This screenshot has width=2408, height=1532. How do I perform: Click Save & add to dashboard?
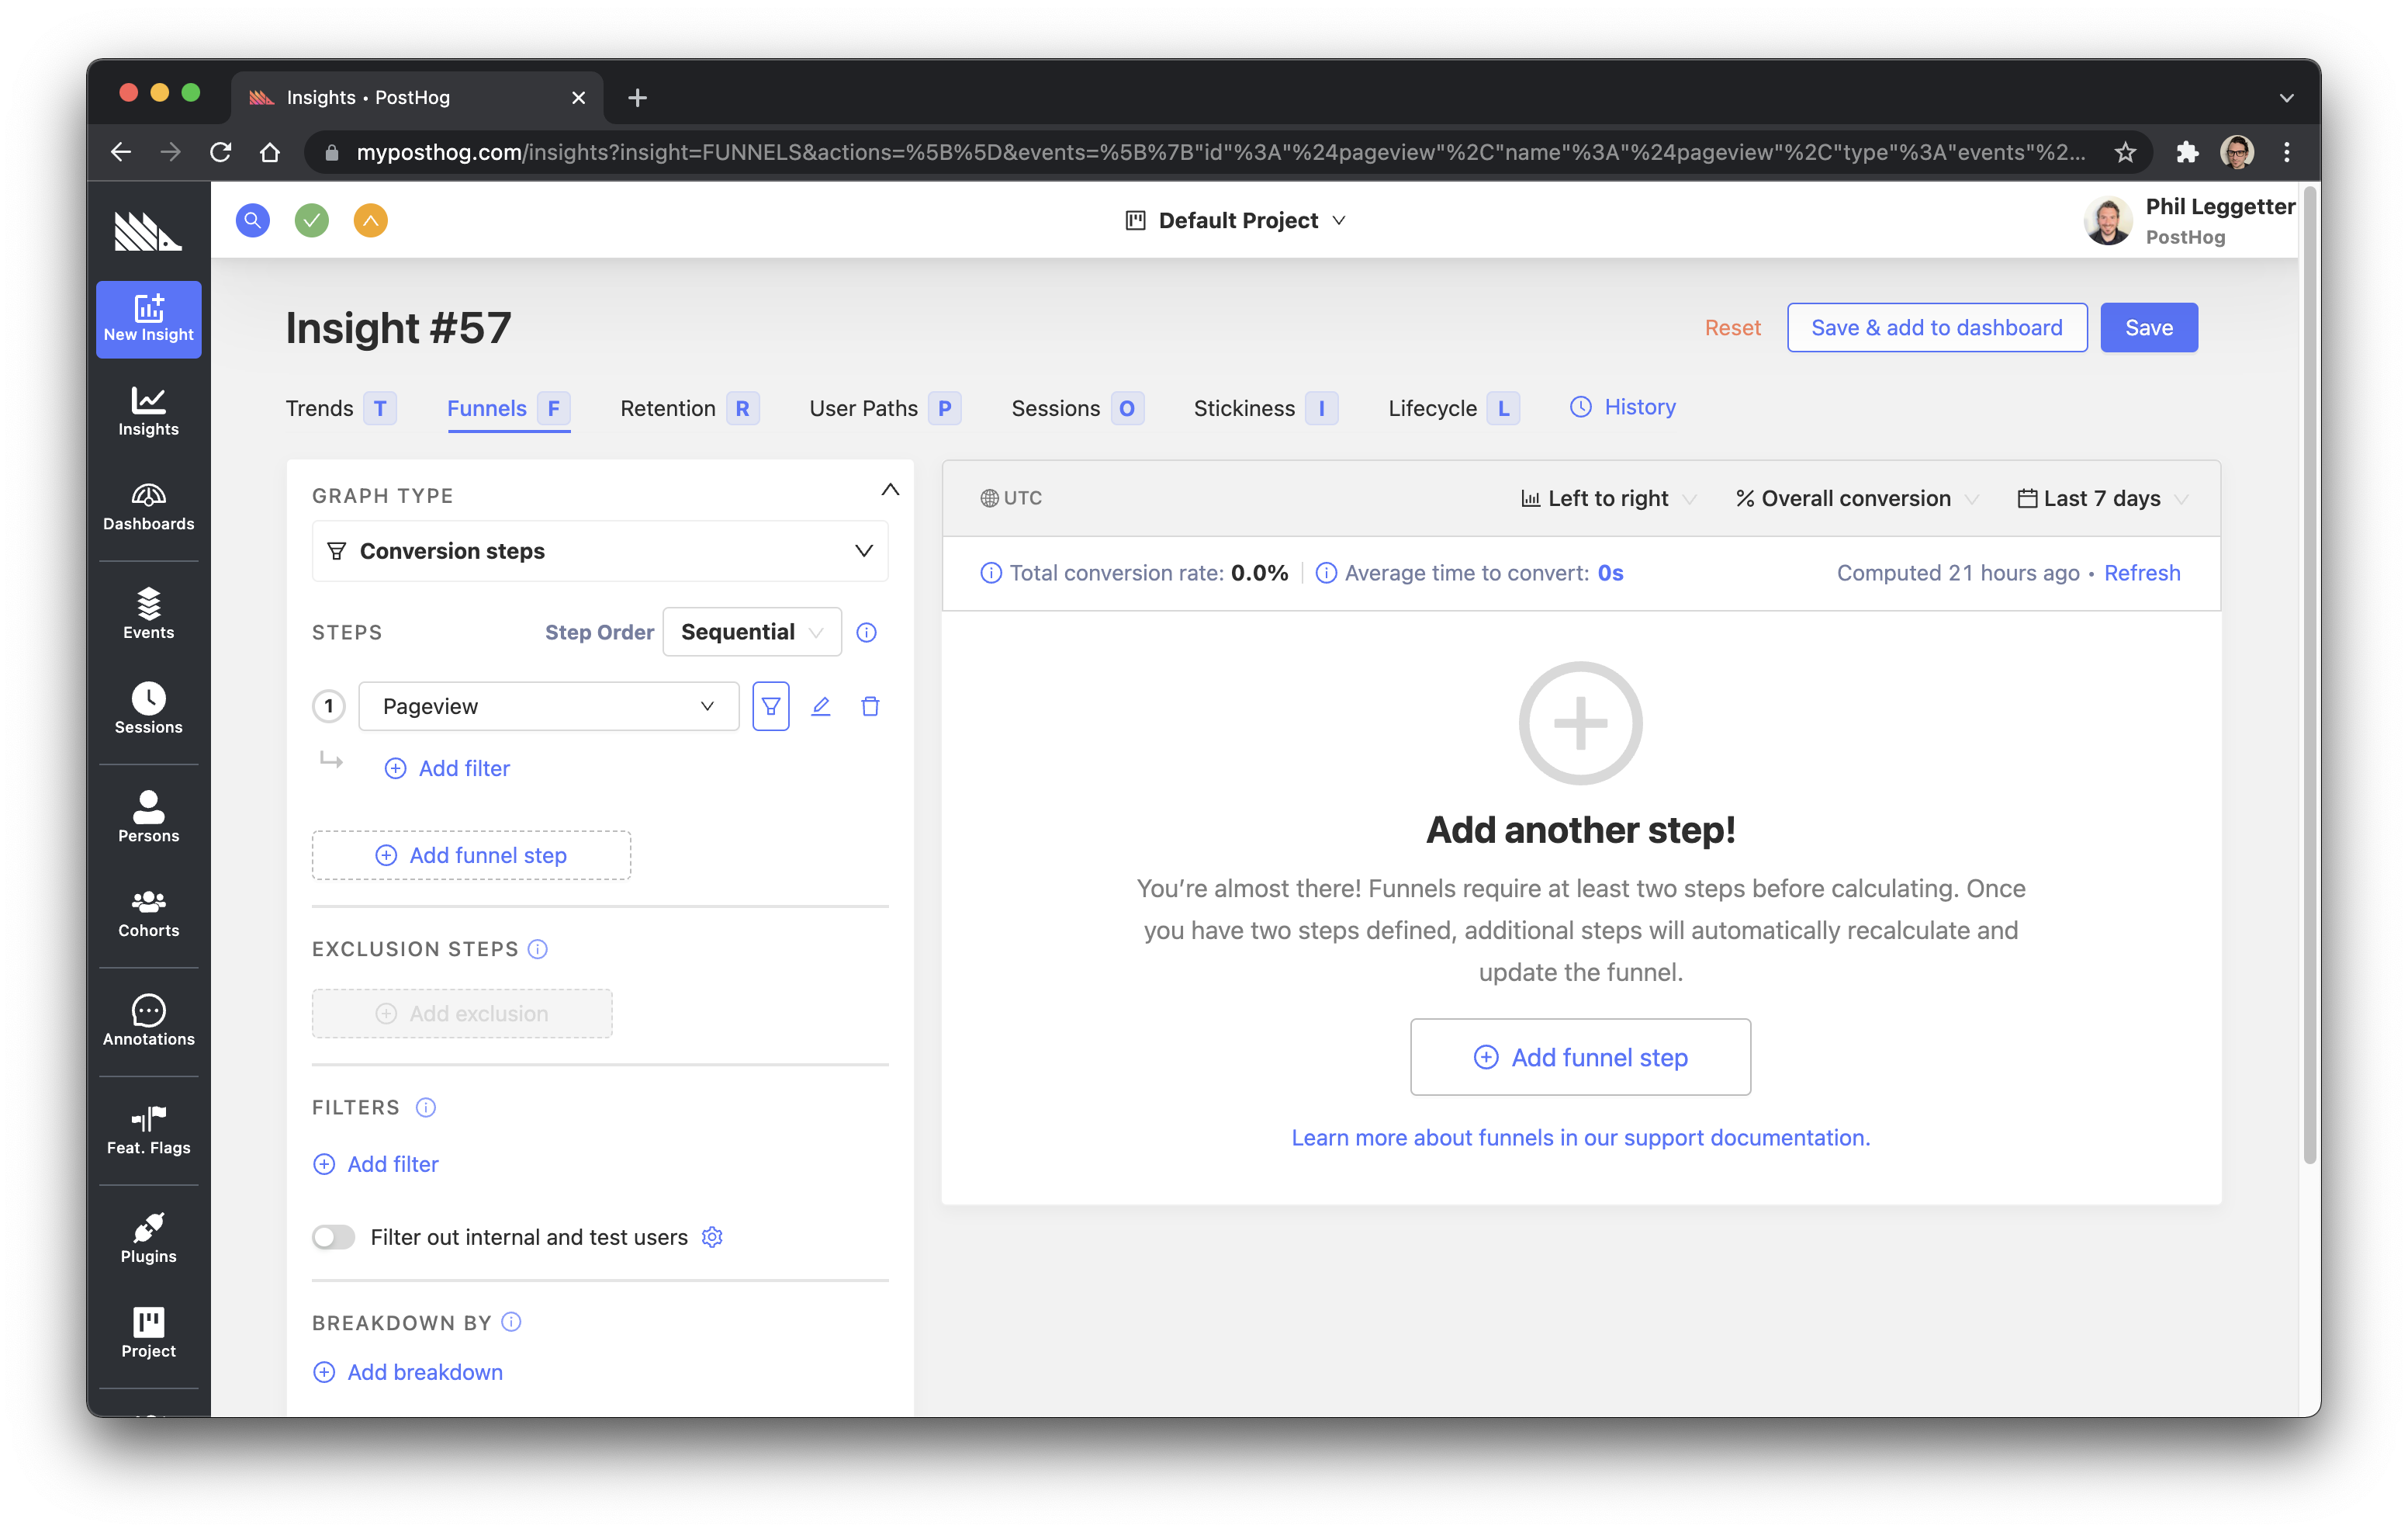[x=1936, y=328]
